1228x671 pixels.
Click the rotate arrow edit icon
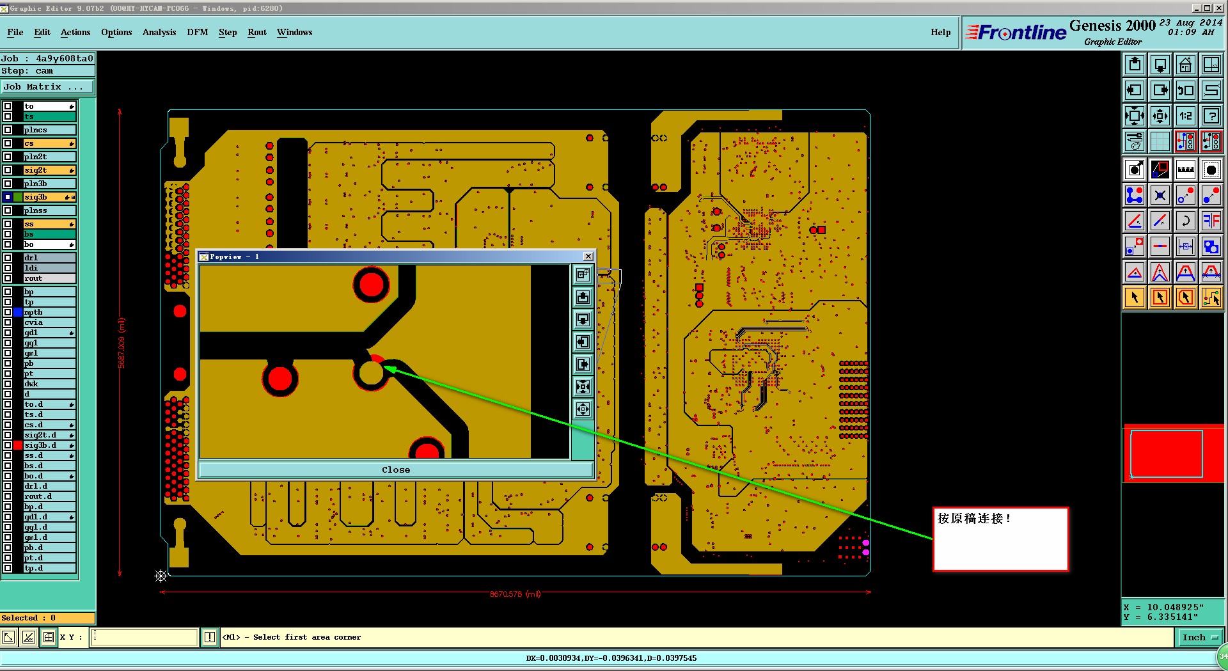[x=1186, y=221]
